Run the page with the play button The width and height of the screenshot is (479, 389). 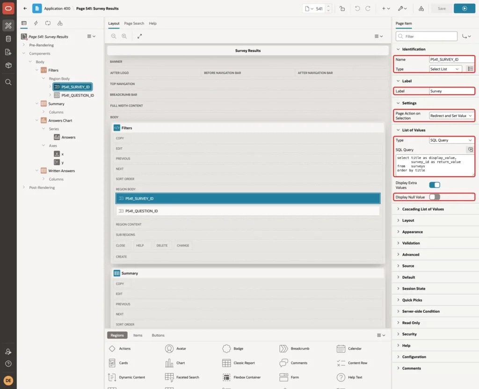[x=464, y=8]
